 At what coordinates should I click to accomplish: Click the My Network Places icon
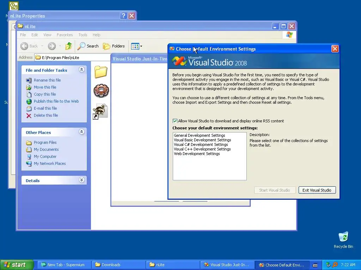click(x=29, y=164)
